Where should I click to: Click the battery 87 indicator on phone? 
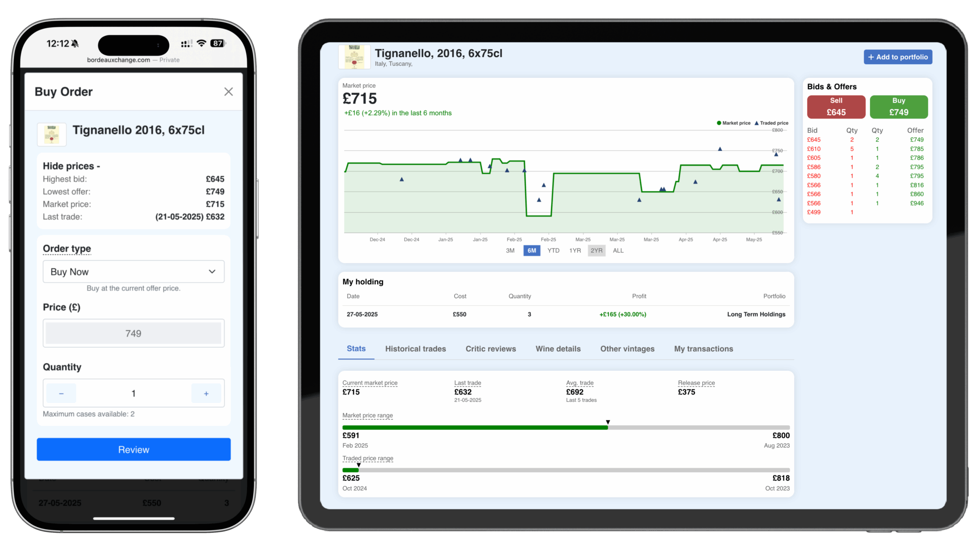point(218,43)
